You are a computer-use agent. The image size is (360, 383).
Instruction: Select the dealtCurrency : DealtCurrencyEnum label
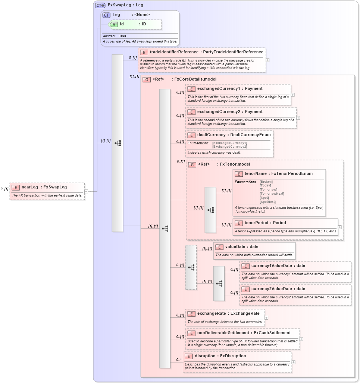coord(234,135)
